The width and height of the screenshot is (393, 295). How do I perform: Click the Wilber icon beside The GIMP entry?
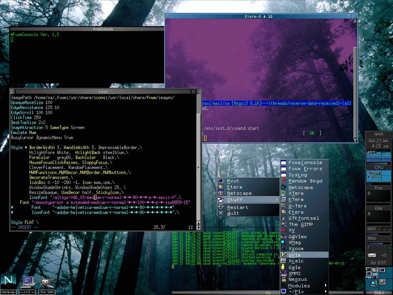point(284,224)
